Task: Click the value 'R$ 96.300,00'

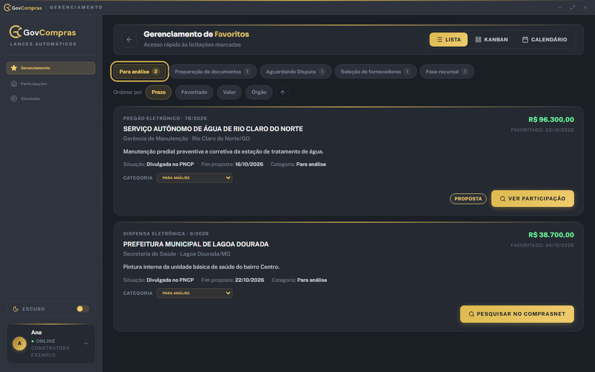Action: [x=551, y=120]
